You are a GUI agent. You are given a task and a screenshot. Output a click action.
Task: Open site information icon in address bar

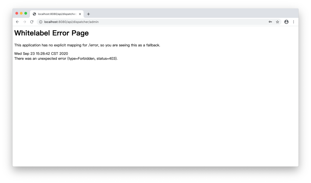(41, 22)
